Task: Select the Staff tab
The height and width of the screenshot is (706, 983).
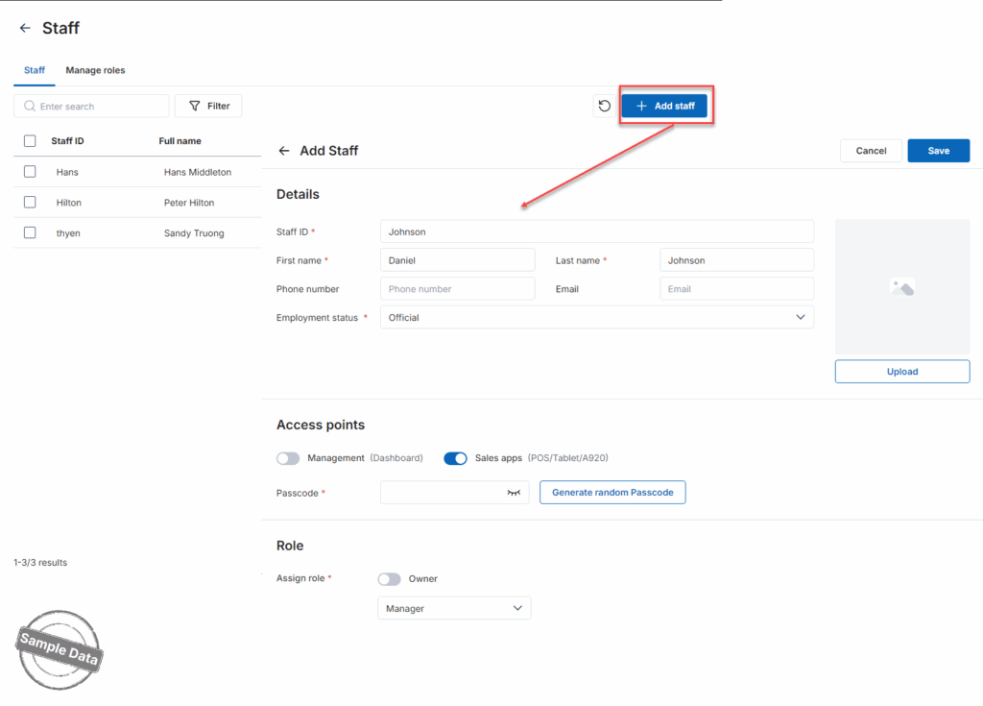Action: point(34,70)
